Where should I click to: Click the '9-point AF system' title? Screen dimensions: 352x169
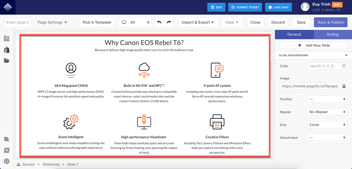[217, 86]
